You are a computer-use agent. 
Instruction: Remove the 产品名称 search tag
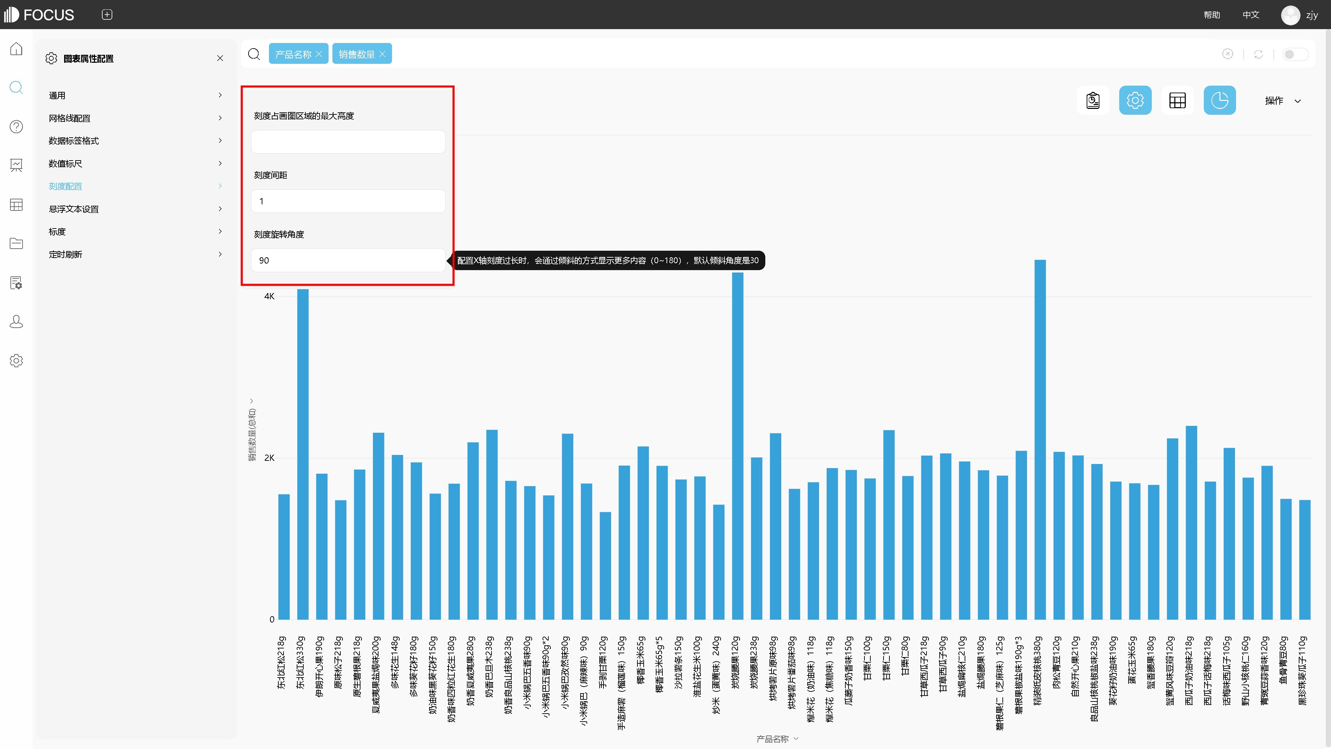click(319, 54)
